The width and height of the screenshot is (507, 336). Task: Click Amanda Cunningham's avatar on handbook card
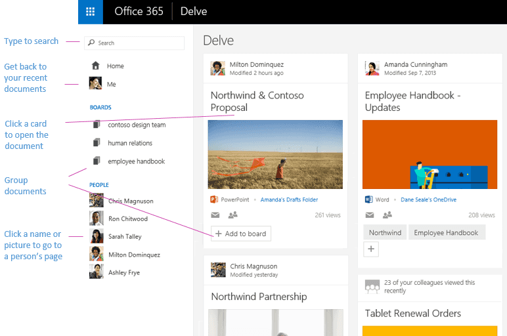pos(372,68)
